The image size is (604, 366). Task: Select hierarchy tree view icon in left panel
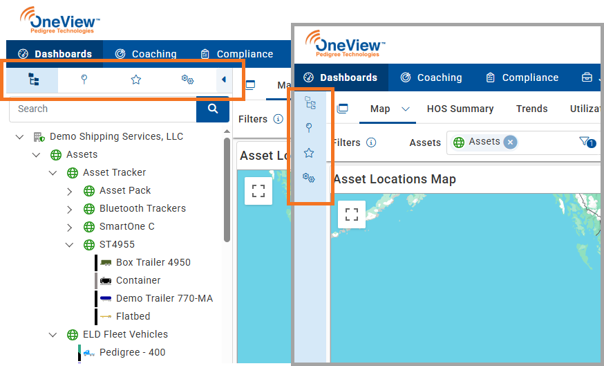pos(33,80)
